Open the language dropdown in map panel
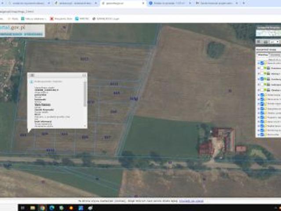281x211 pixels. coord(275,42)
